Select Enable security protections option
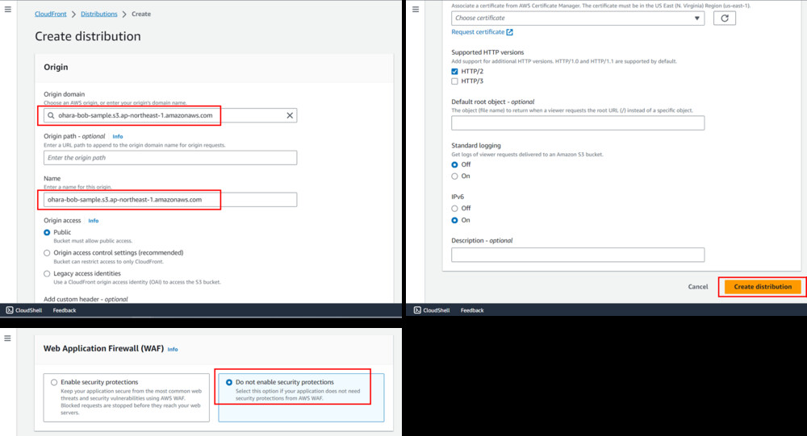 [54, 383]
